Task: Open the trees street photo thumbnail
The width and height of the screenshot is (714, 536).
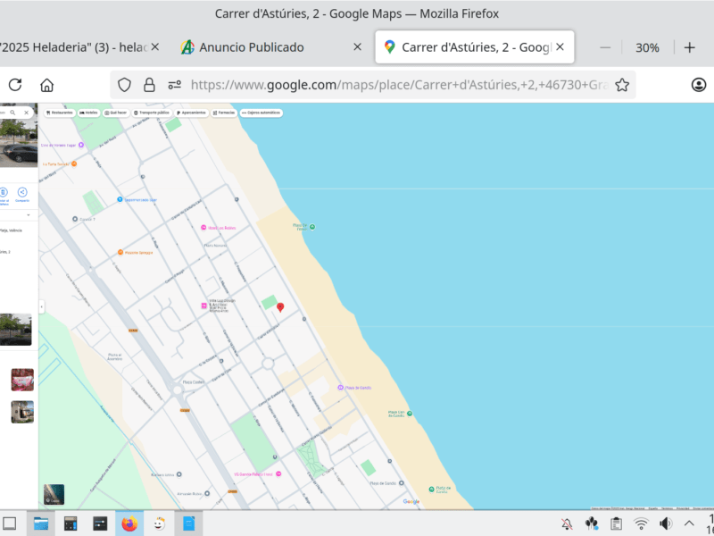Action: tap(15, 329)
